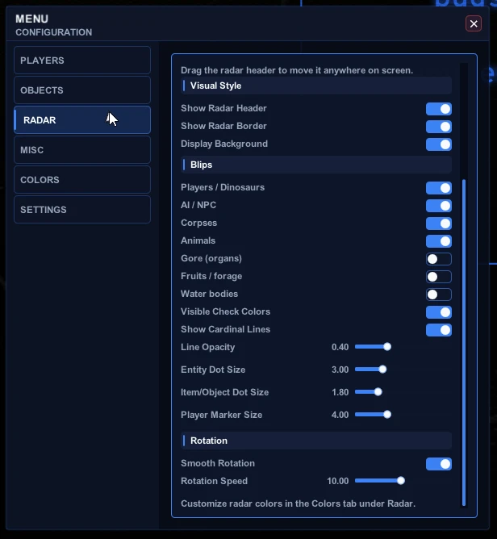The image size is (497, 539).
Task: Turn off Smooth Rotation
Action: pos(439,464)
